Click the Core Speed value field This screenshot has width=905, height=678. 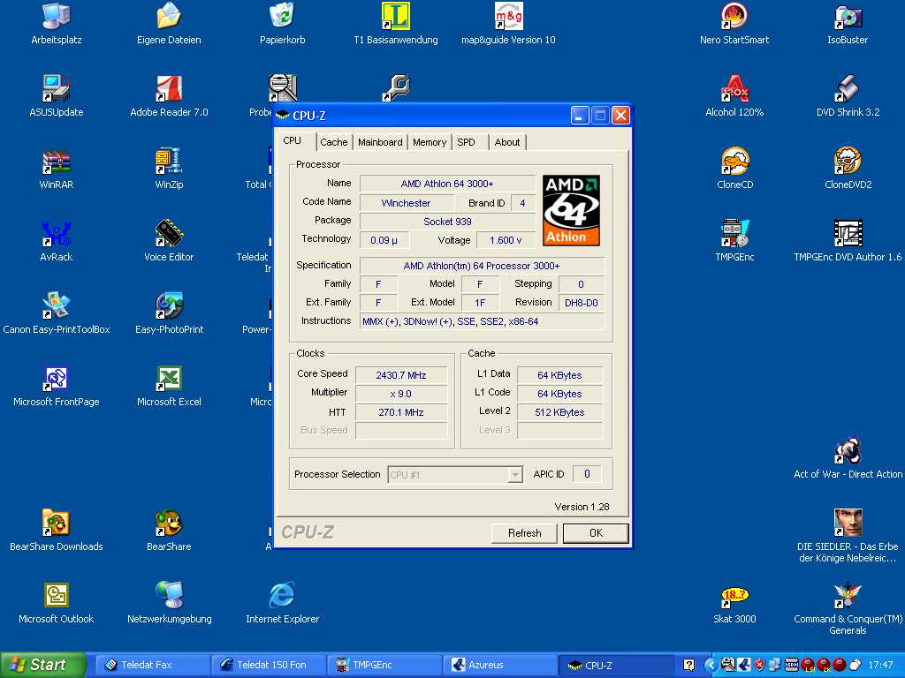coord(401,375)
